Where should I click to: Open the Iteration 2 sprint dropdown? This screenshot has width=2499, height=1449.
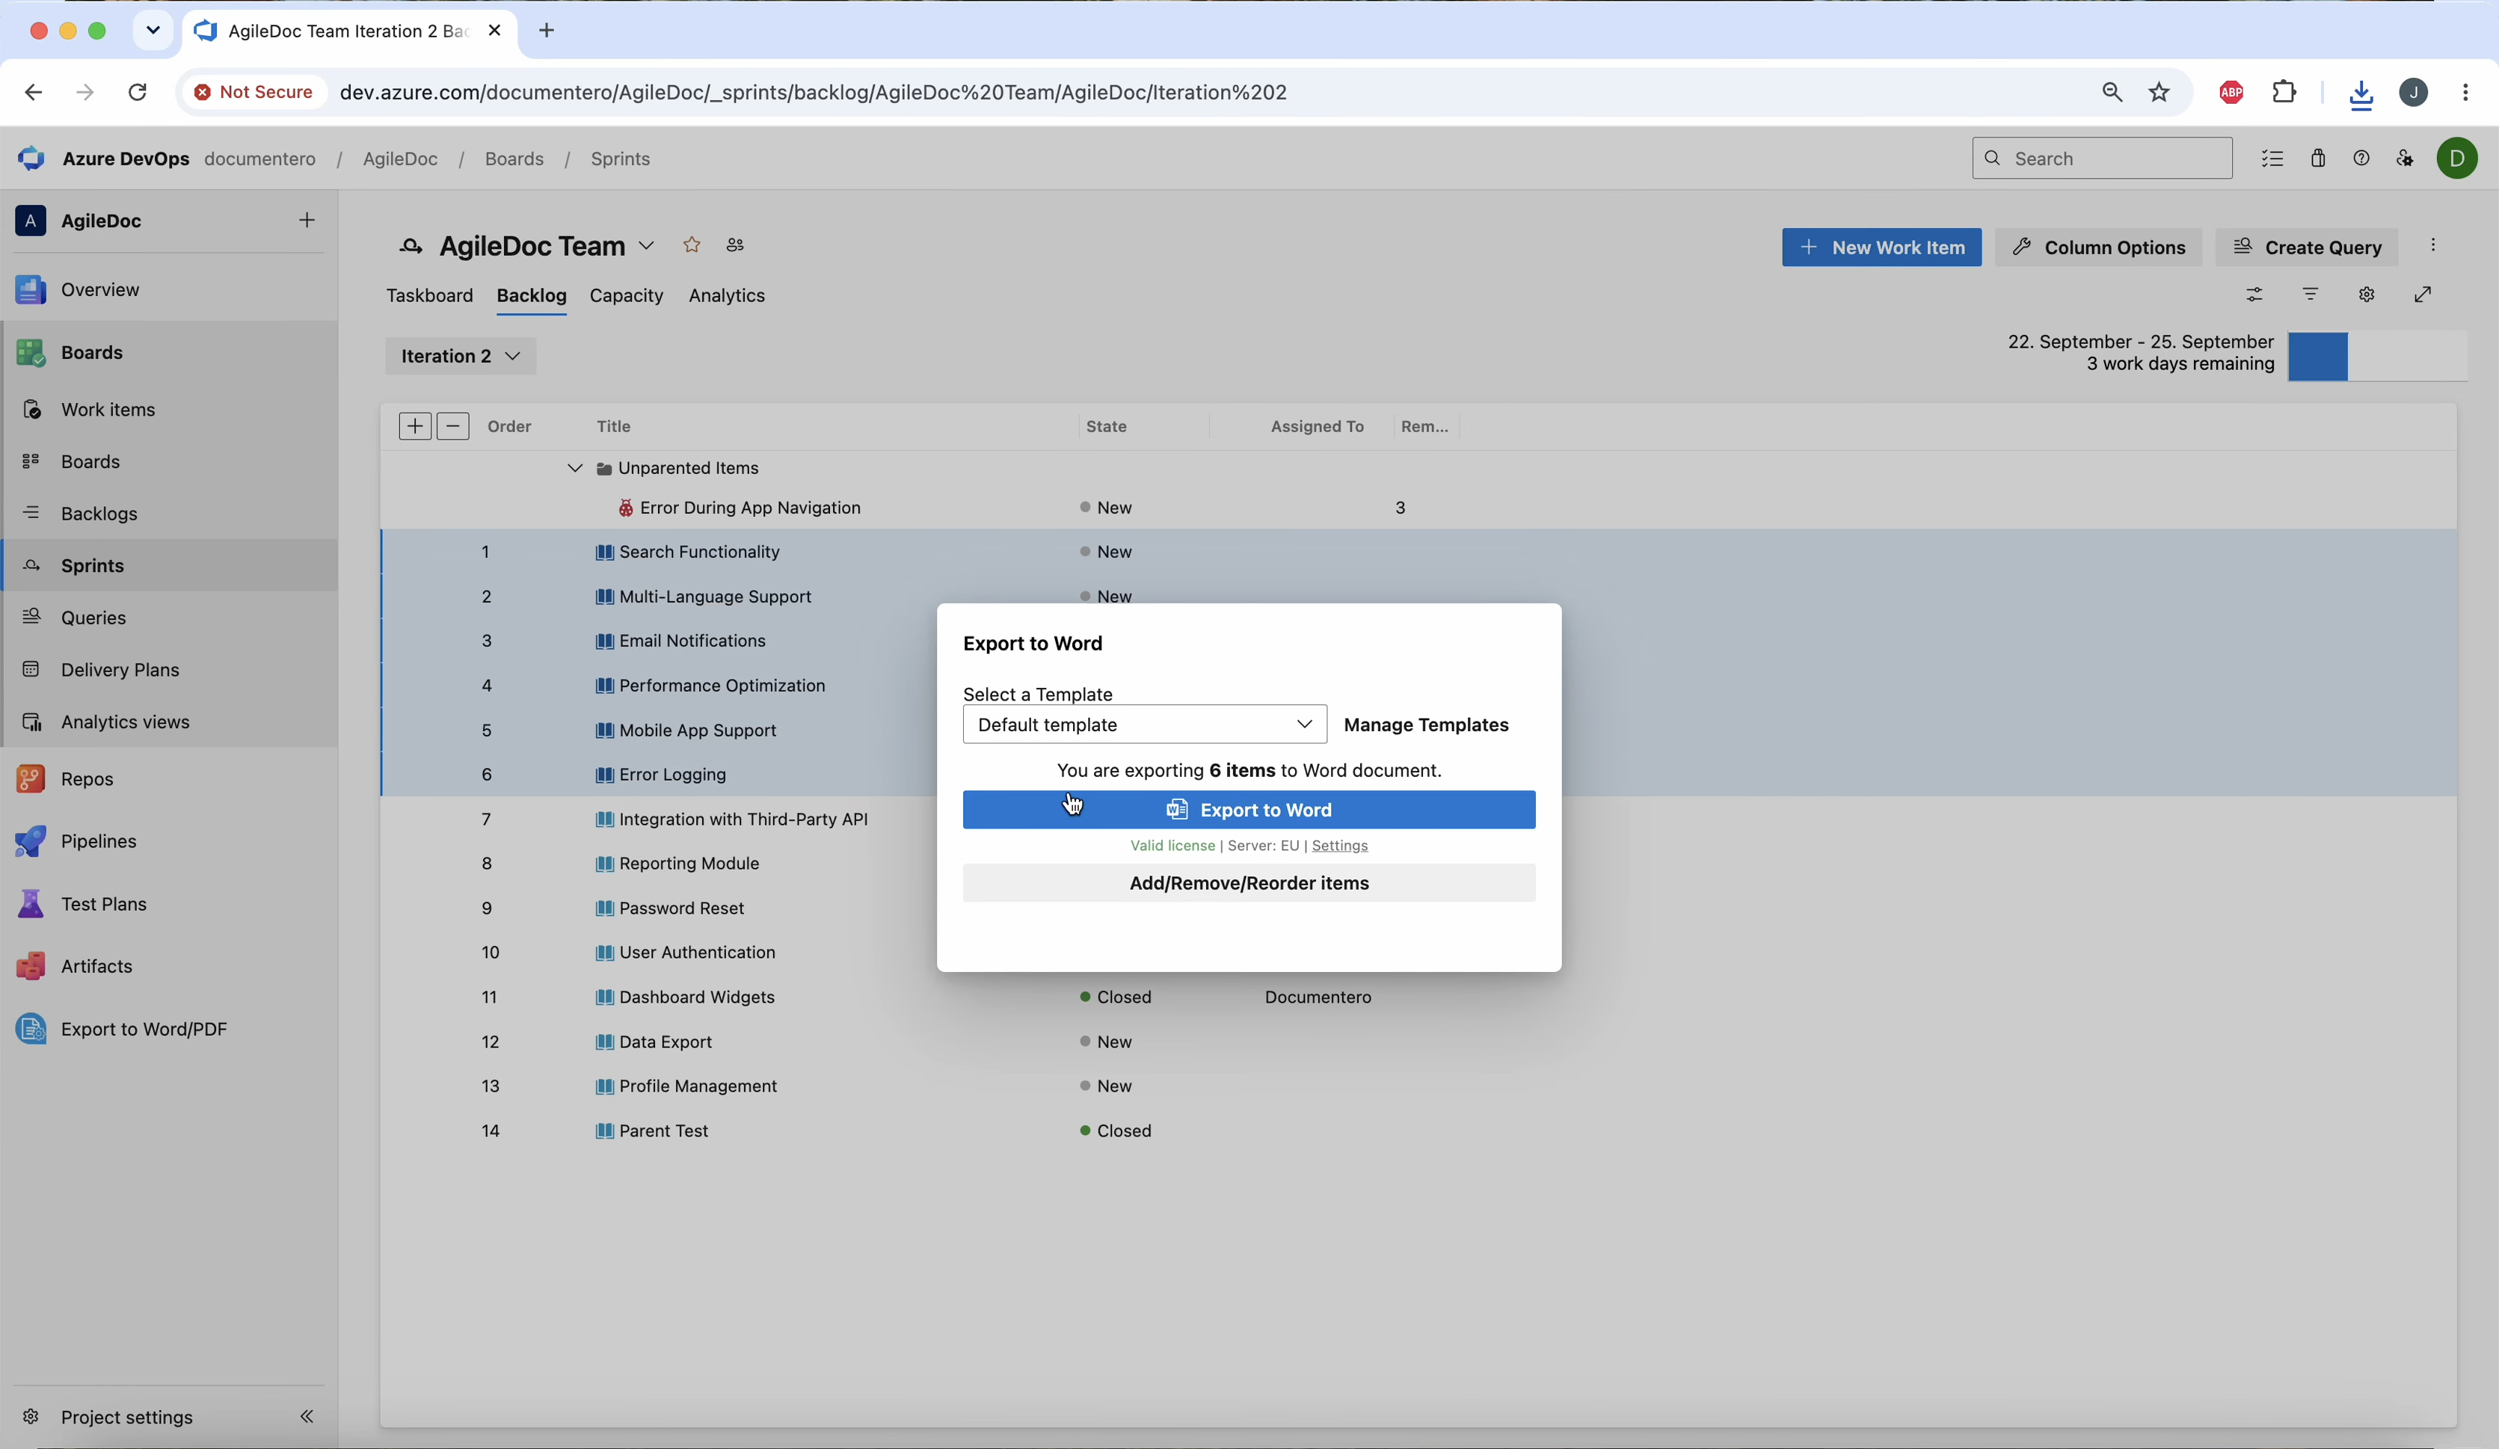tap(461, 356)
